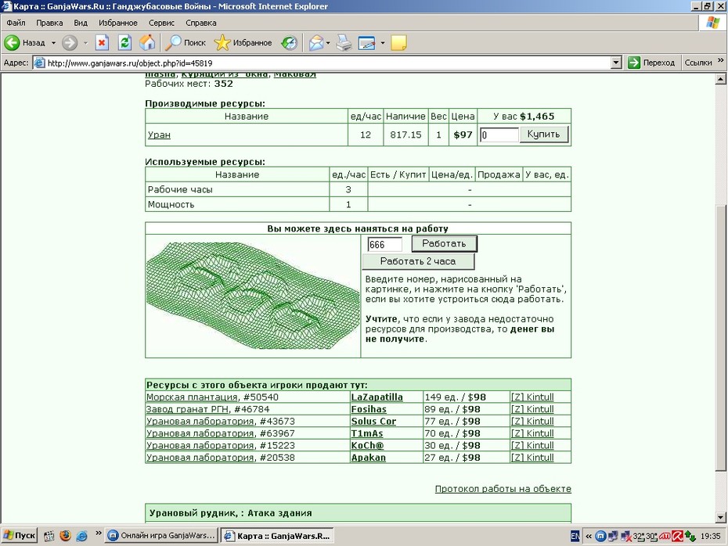Open the Mail icon dropdown arrow
728x546 pixels.
pos(328,43)
